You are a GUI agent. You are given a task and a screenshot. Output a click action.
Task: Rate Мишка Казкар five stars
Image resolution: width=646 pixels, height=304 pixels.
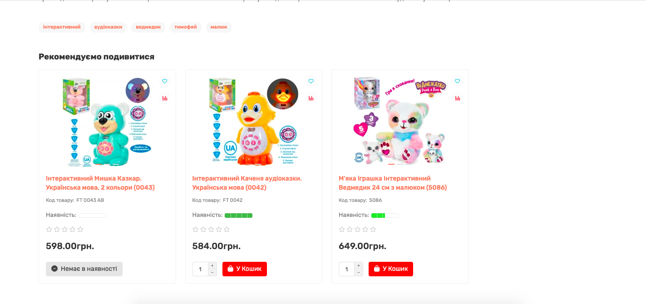coord(80,230)
